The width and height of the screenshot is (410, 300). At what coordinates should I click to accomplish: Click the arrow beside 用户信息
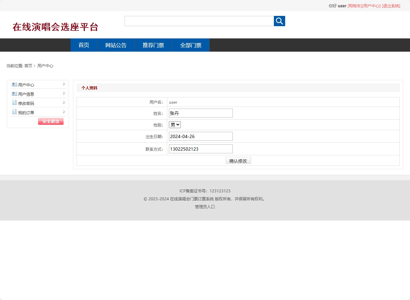click(63, 93)
